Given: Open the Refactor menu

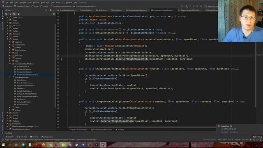Looking at the screenshot, I should point(36,2).
